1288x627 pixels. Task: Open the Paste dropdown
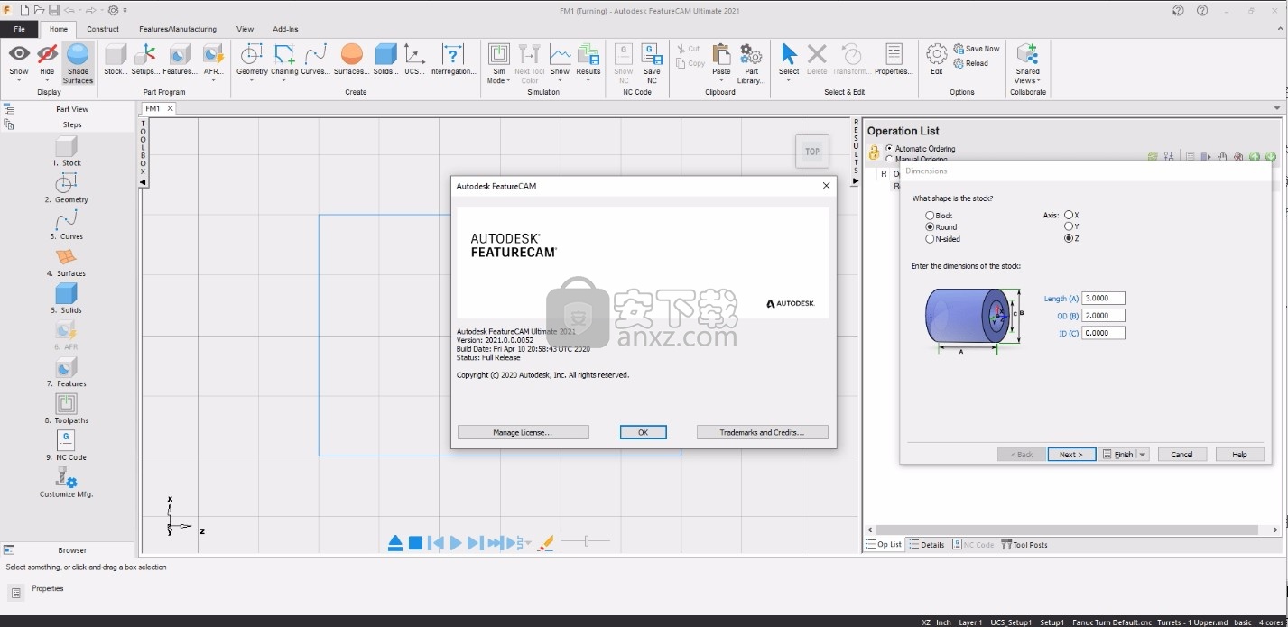[721, 80]
